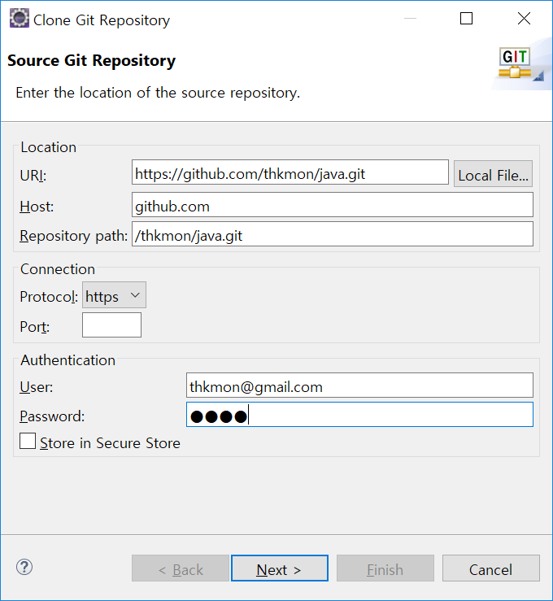The height and width of the screenshot is (601, 553).
Task: Proceed with the Next > button
Action: pyautogui.click(x=279, y=569)
